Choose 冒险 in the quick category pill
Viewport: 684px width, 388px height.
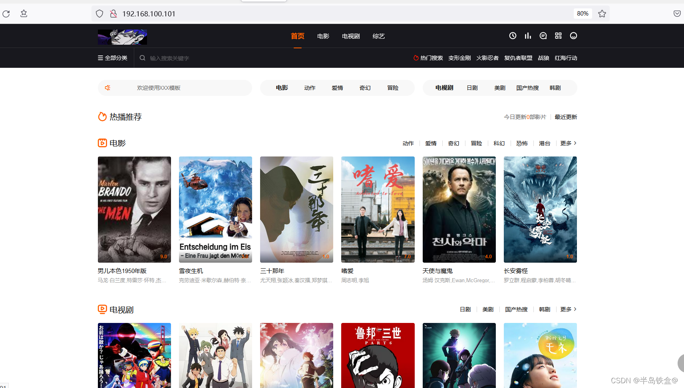click(x=393, y=88)
